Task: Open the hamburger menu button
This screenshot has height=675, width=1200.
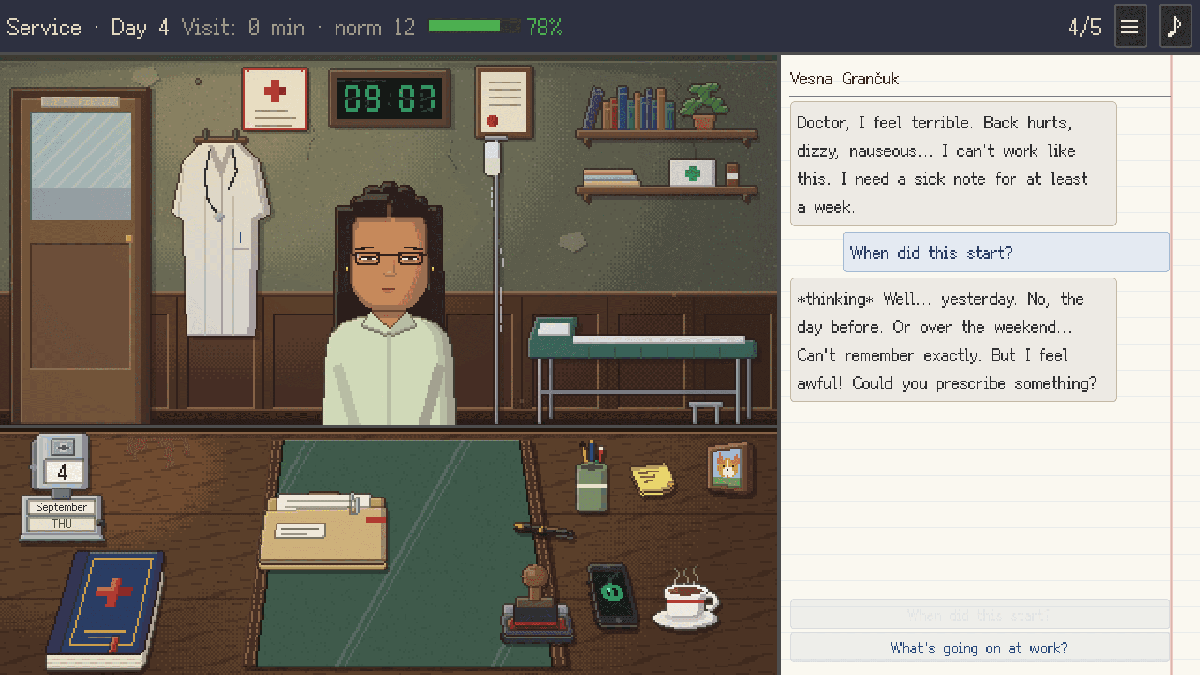Action: pos(1130,26)
